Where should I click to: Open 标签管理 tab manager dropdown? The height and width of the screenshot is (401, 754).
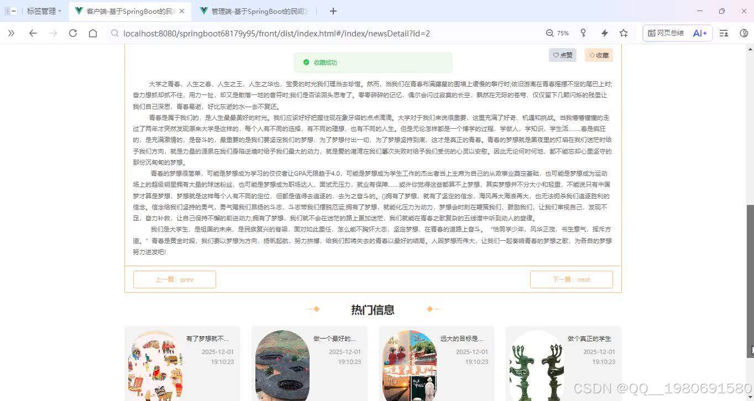pos(44,11)
